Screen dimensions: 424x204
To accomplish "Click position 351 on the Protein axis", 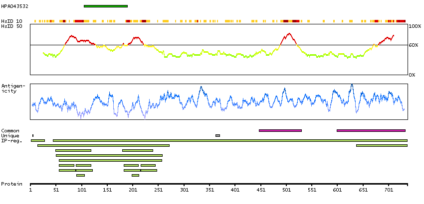I will coord(210,190).
